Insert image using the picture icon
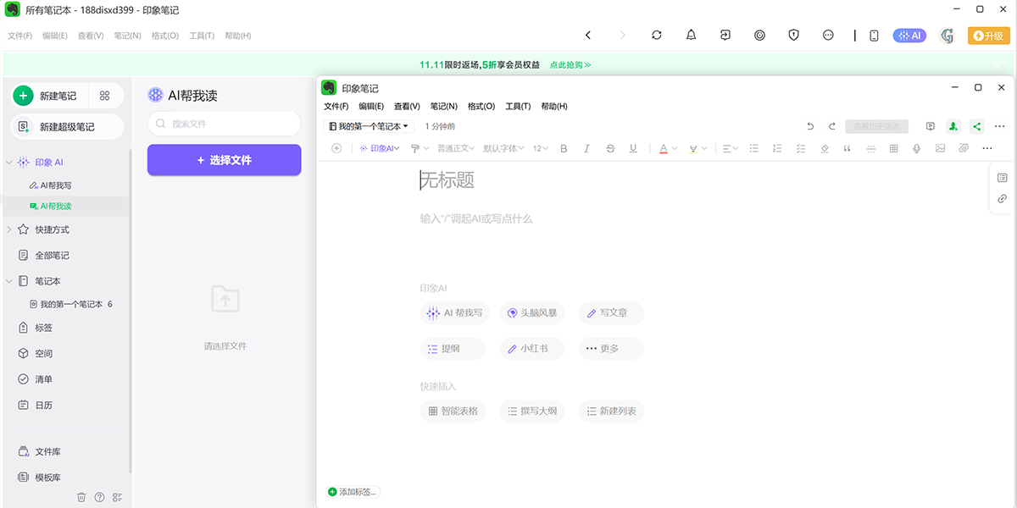1017x508 pixels. tap(940, 149)
